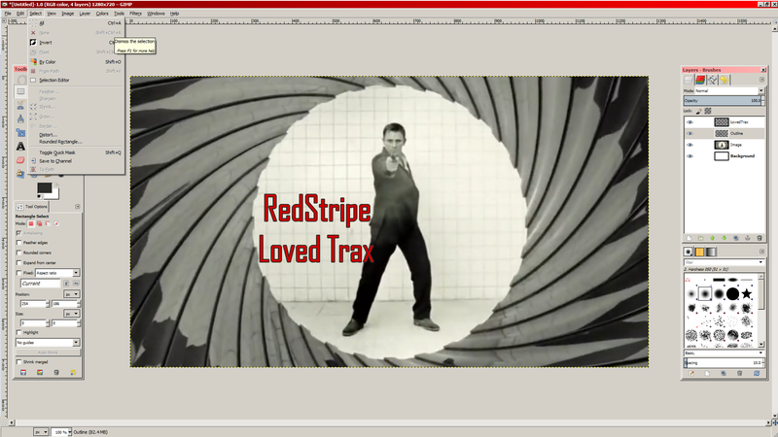
Task: Open the Layers tab in the dock
Action: (x=689, y=80)
